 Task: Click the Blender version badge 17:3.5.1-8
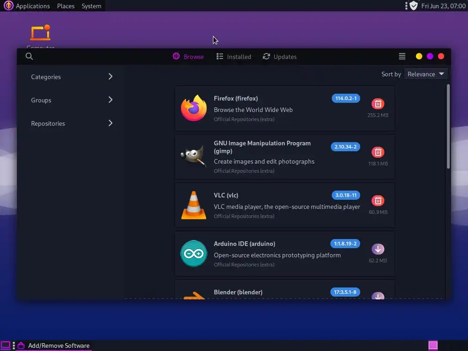coord(345,292)
